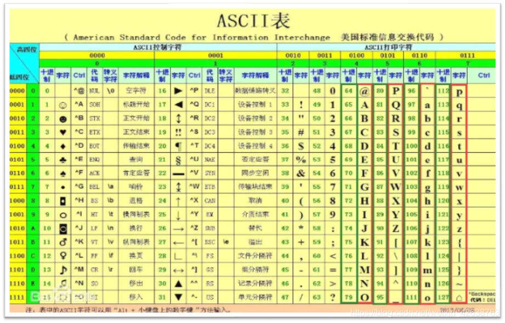Click the "回车" description cell
This screenshot has height=323, width=505.
pos(136,269)
